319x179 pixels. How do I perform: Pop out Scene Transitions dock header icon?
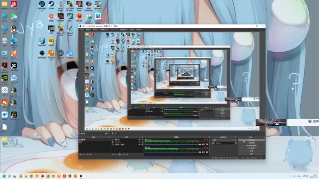(x=236, y=137)
